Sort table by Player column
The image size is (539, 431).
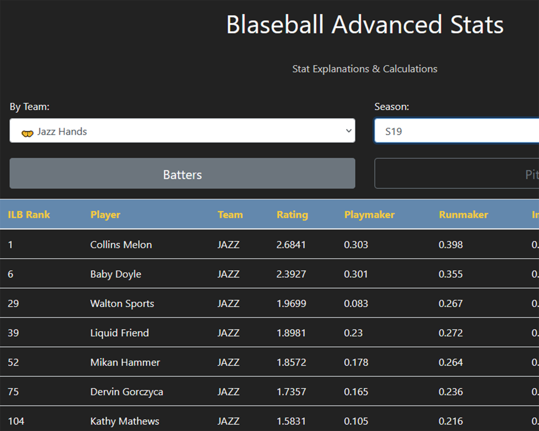[105, 215]
